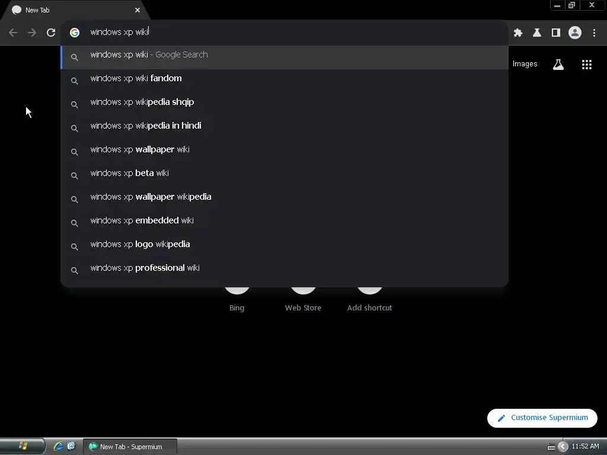Restore down the Supermium window
The image size is (607, 455).
(572, 5)
